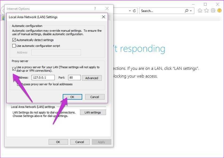
Task: Open Advanced proxy settings
Action: click(x=92, y=78)
